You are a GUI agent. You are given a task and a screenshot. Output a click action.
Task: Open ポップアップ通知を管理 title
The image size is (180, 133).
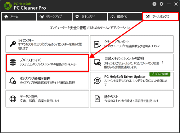pyautogui.click(x=35, y=79)
